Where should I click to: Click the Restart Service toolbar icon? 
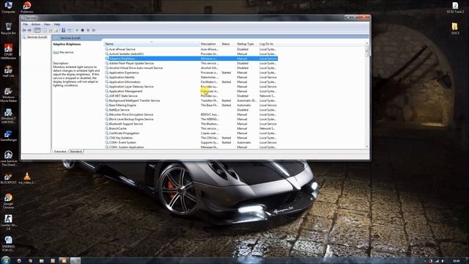pos(94,30)
